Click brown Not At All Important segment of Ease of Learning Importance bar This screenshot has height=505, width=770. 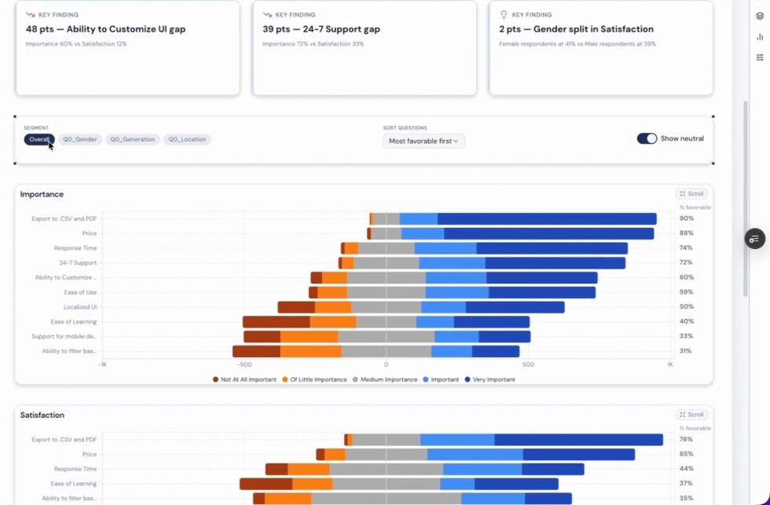[276, 322]
